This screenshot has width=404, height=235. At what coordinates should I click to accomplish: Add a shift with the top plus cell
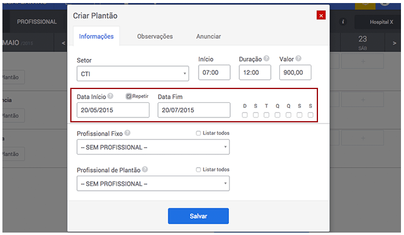point(363,61)
